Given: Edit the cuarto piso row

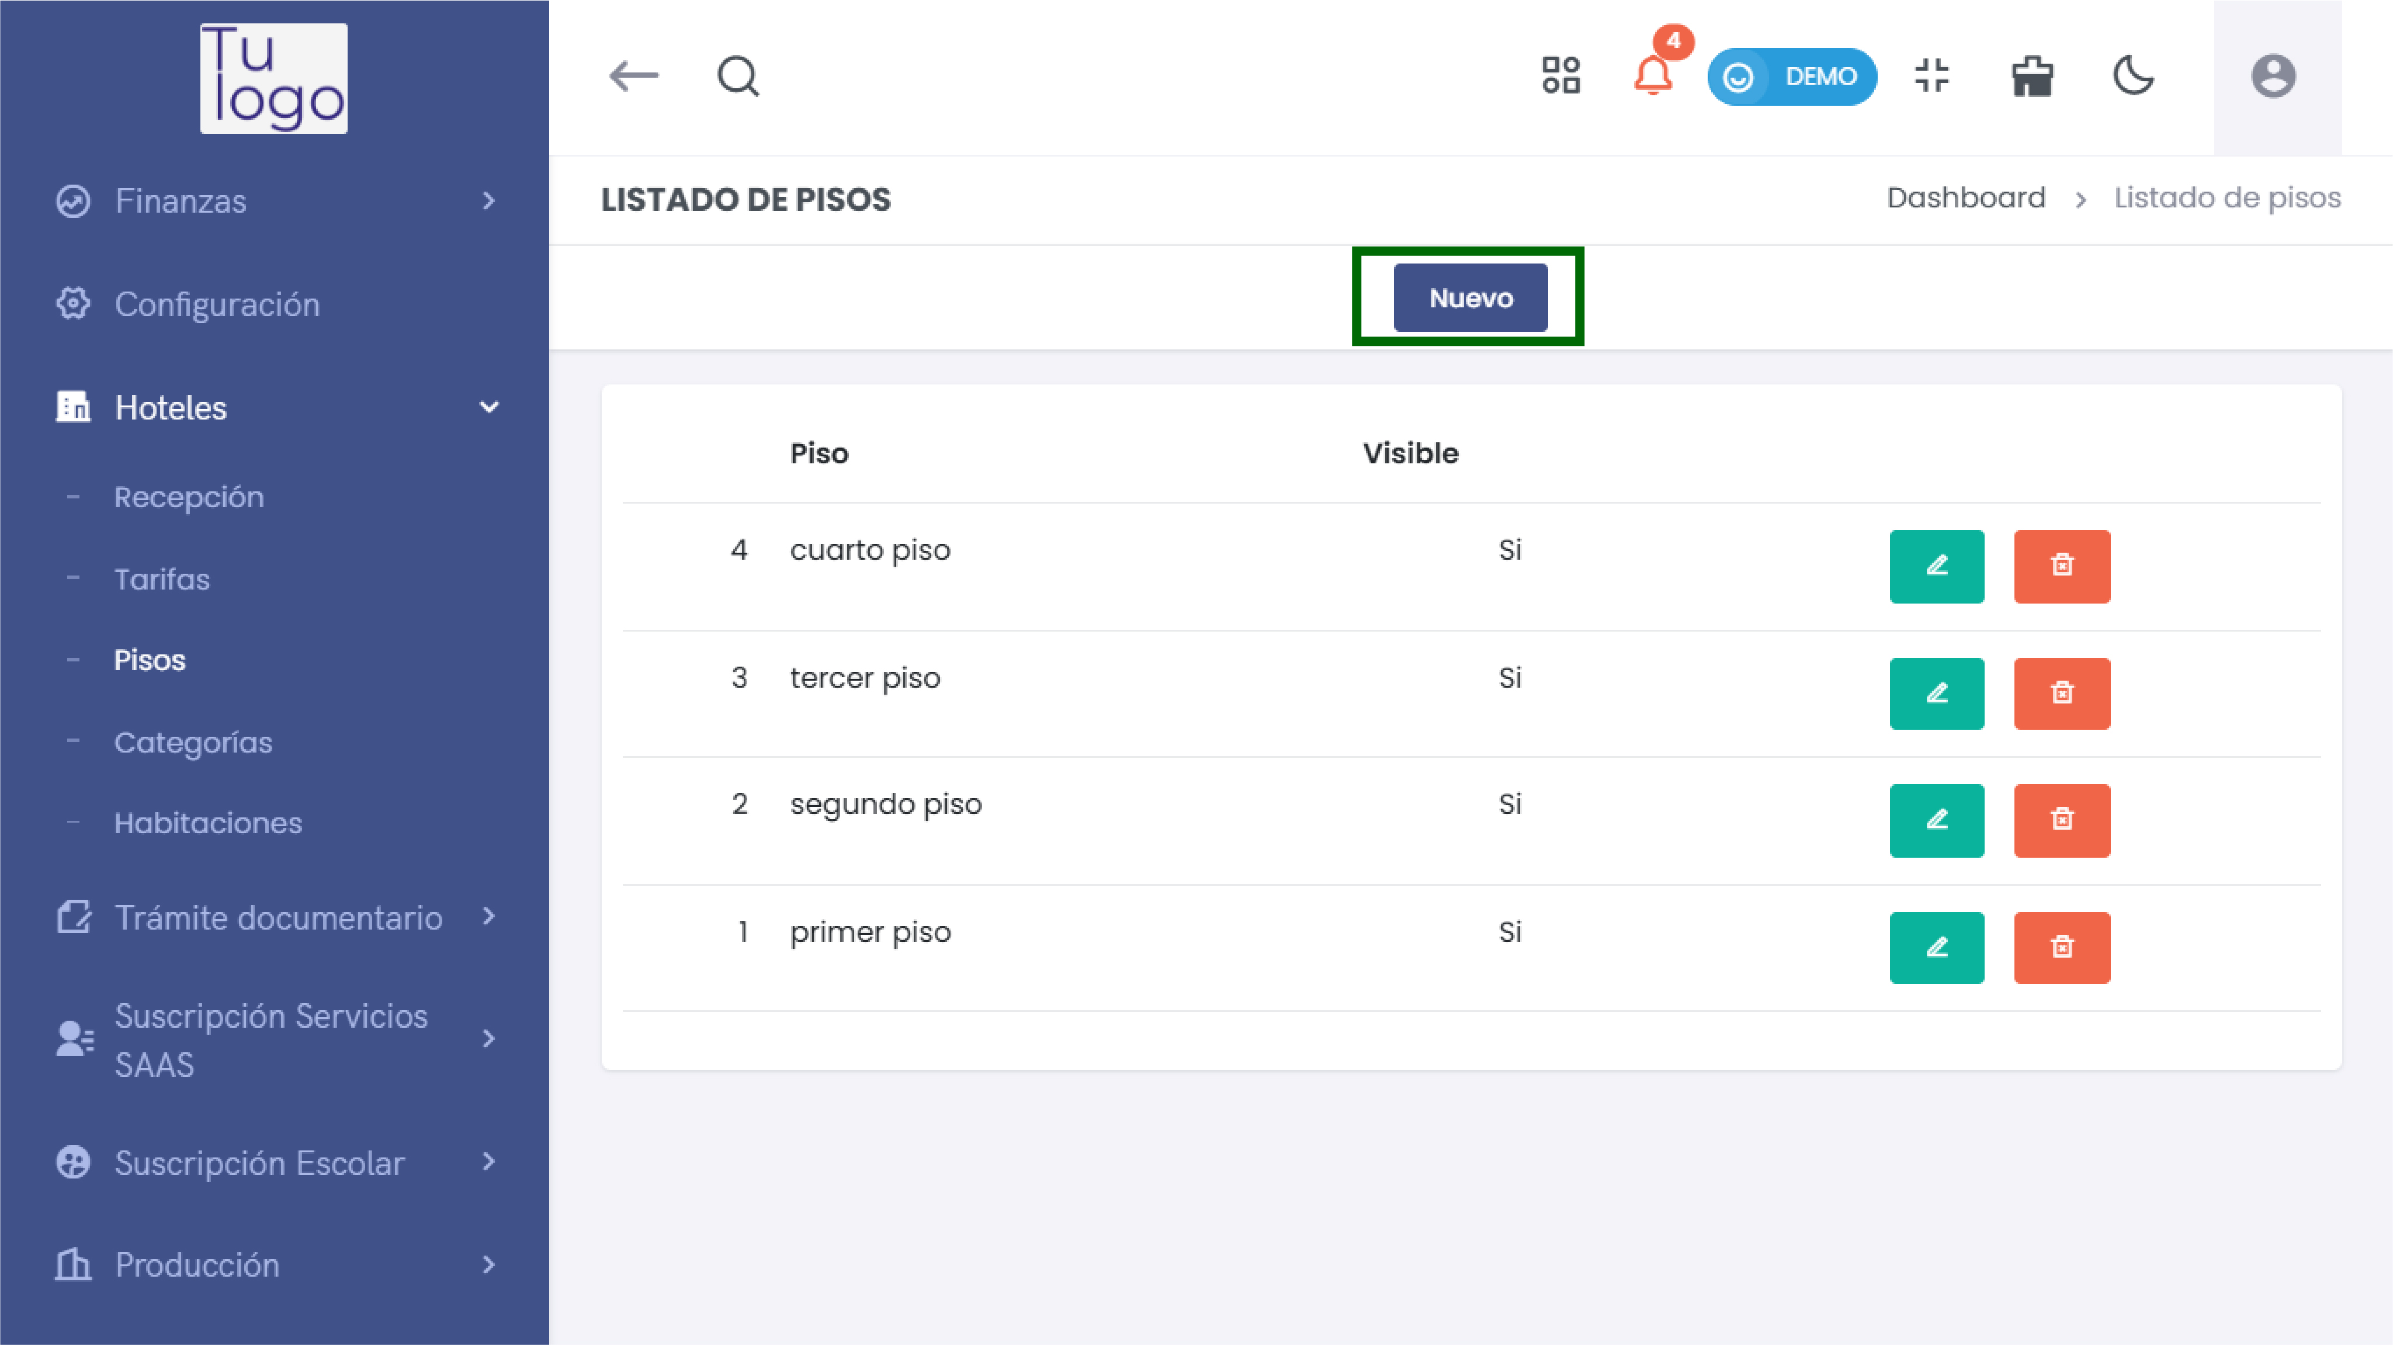Looking at the screenshot, I should pyautogui.click(x=1936, y=567).
